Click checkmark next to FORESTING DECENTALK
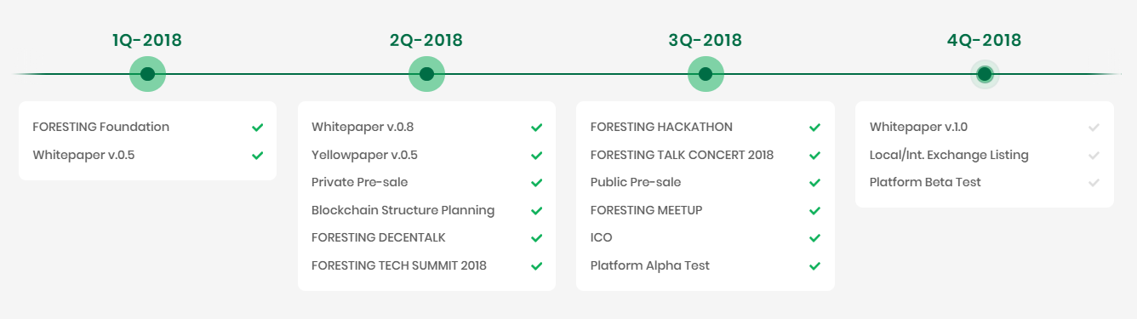The height and width of the screenshot is (319, 1137). coord(536,238)
